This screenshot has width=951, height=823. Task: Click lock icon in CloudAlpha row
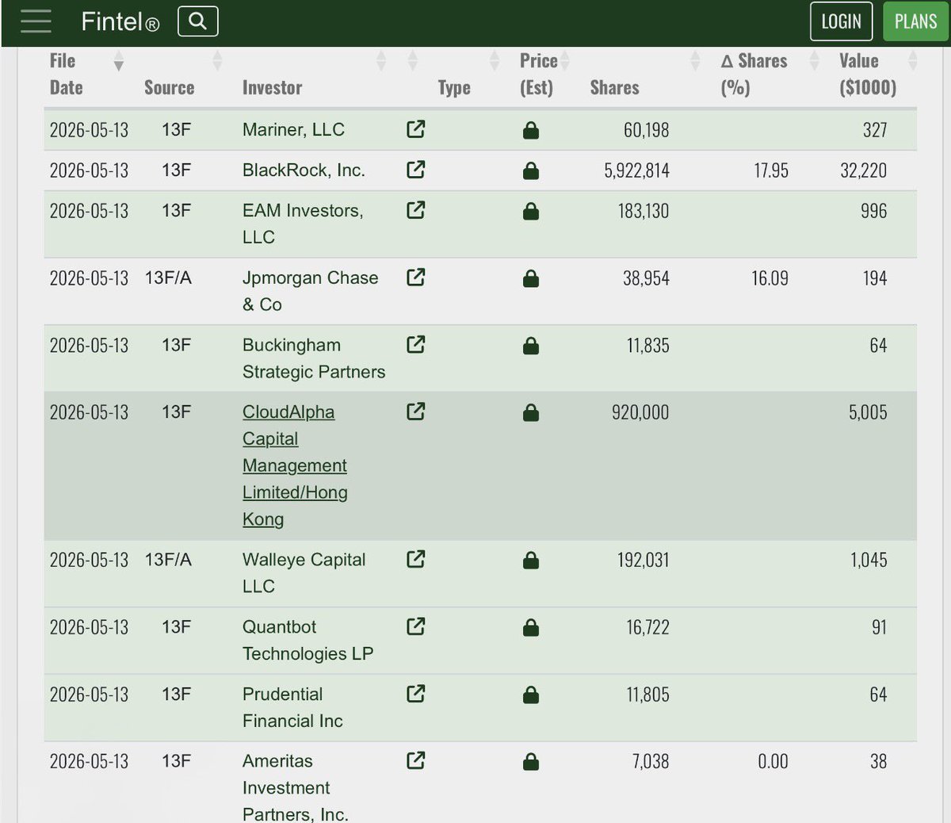pyautogui.click(x=531, y=412)
